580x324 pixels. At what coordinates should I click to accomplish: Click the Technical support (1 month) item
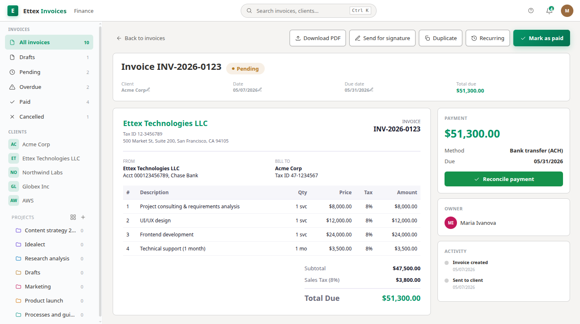coord(272,248)
